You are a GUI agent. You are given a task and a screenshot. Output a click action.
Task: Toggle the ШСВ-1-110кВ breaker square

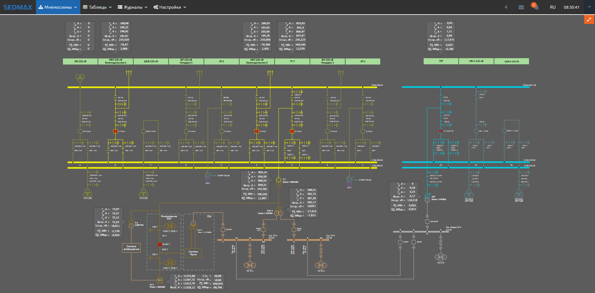pyautogui.click(x=504, y=131)
